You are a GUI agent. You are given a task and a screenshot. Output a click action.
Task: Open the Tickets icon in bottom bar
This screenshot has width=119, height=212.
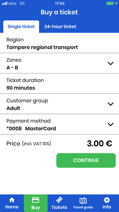pyautogui.click(x=59, y=200)
